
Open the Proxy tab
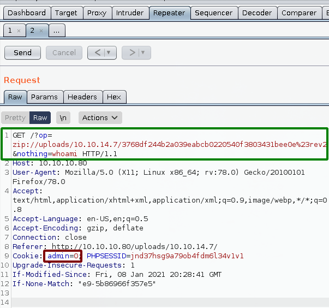pyautogui.click(x=97, y=13)
